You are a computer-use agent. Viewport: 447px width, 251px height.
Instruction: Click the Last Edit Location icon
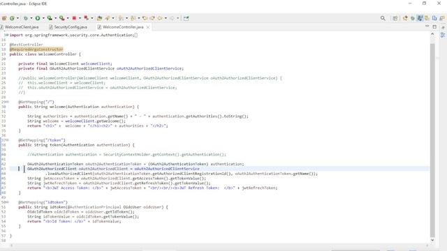(x=145, y=18)
